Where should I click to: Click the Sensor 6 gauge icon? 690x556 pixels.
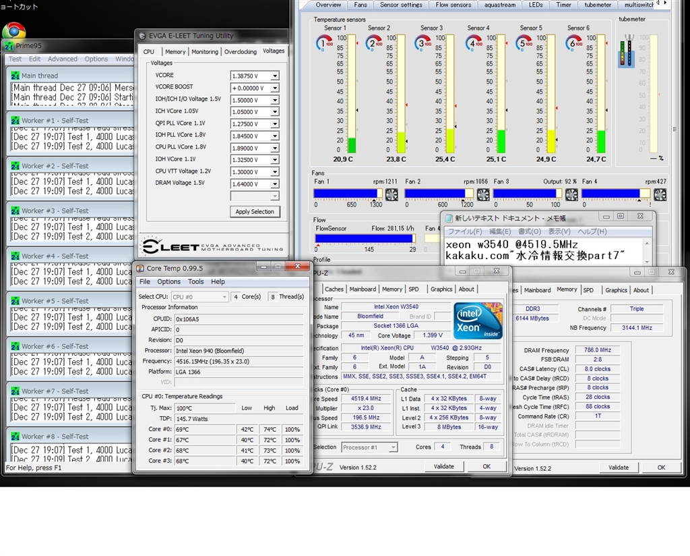click(574, 43)
